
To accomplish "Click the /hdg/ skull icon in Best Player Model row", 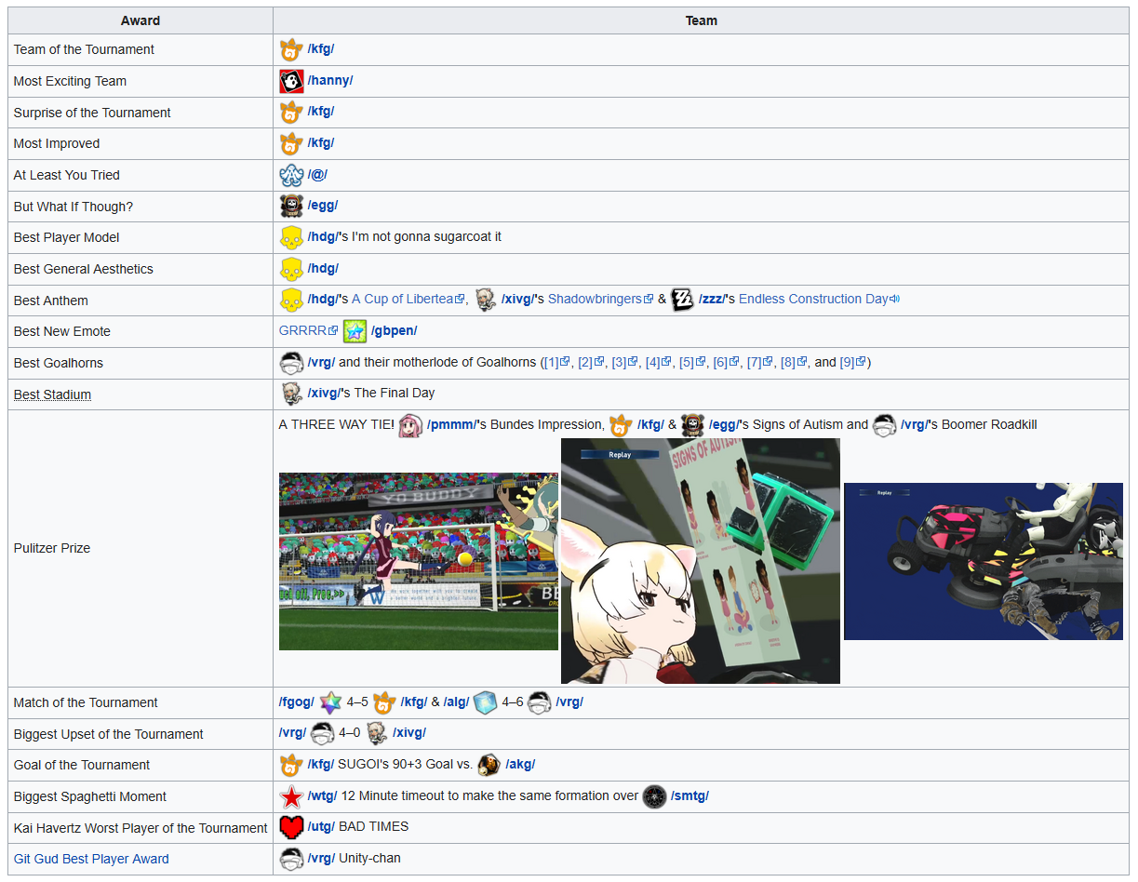I will click(291, 237).
